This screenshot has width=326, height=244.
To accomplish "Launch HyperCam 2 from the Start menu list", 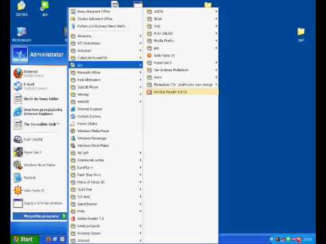I will [39, 152].
